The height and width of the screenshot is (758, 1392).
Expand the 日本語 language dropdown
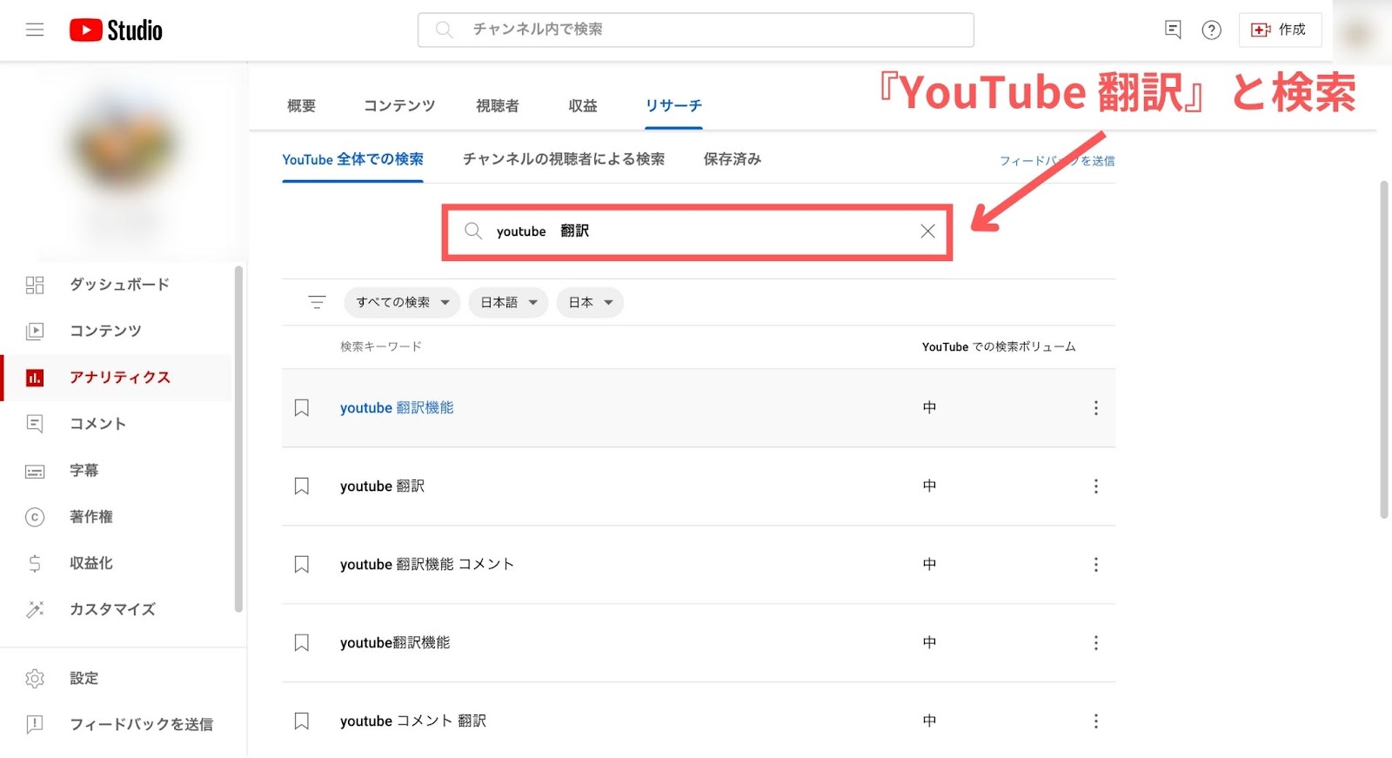tap(508, 302)
